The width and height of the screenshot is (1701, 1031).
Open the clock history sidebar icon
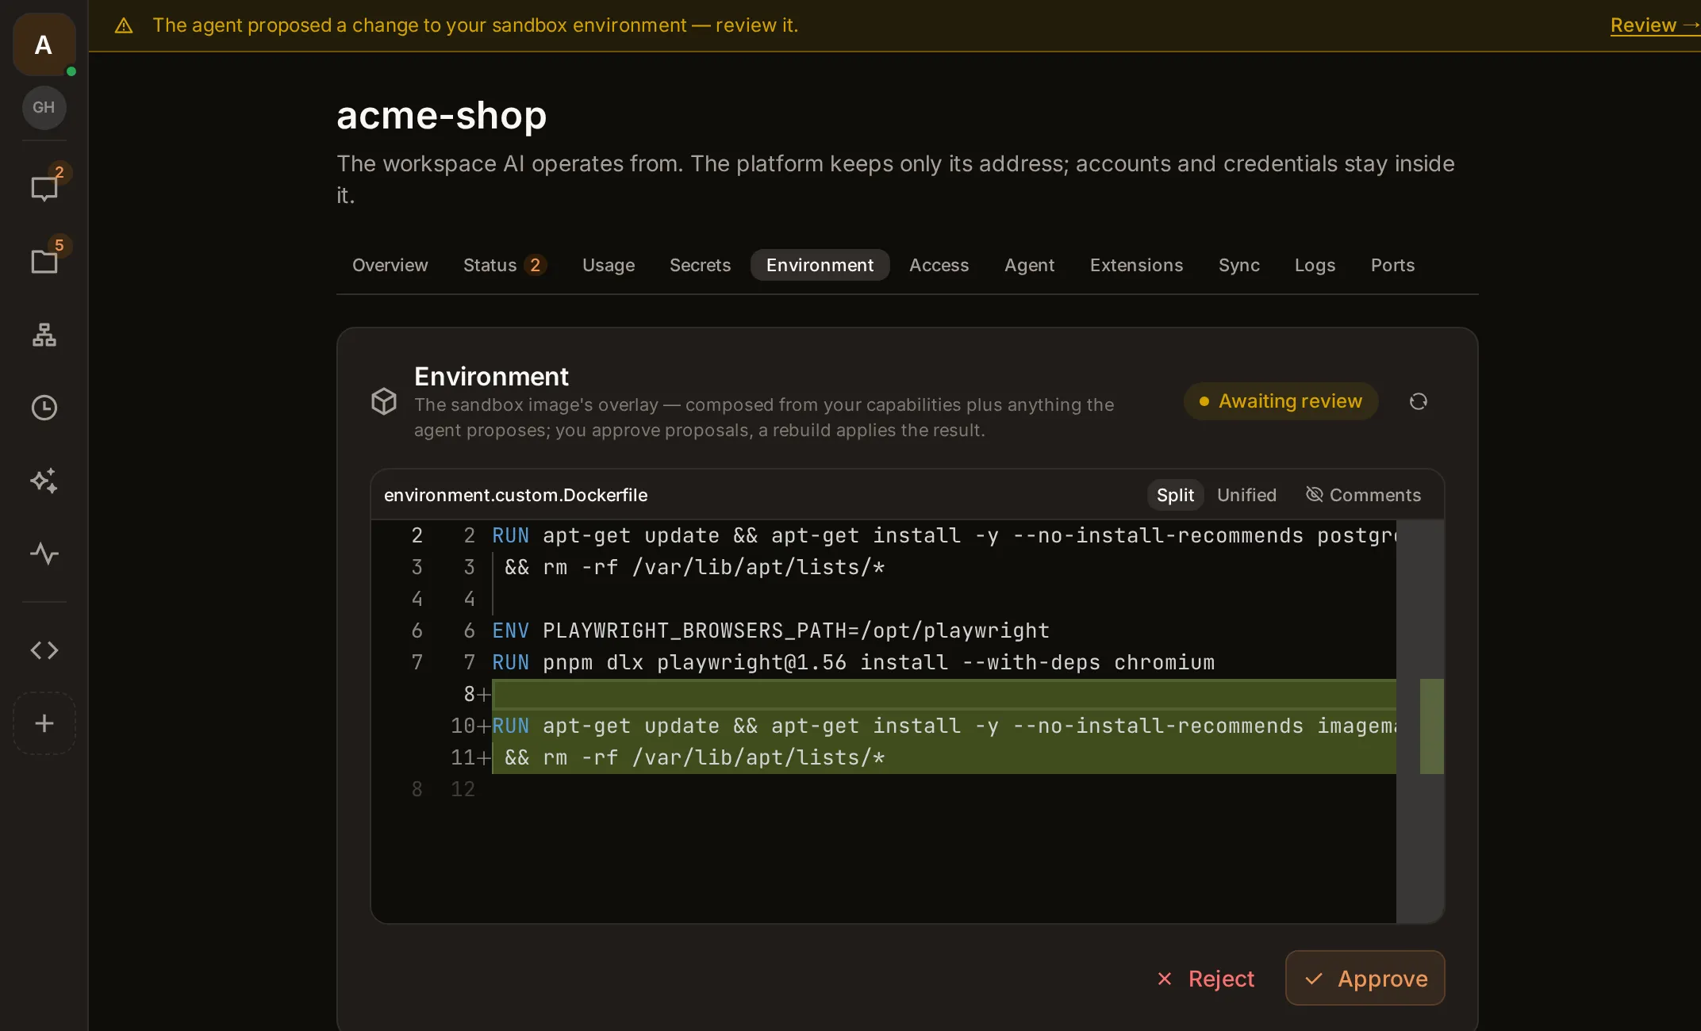point(44,408)
